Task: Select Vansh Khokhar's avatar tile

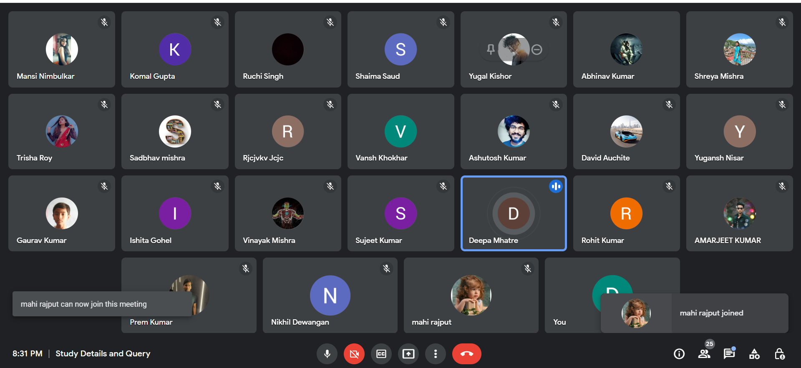Action: click(x=400, y=132)
